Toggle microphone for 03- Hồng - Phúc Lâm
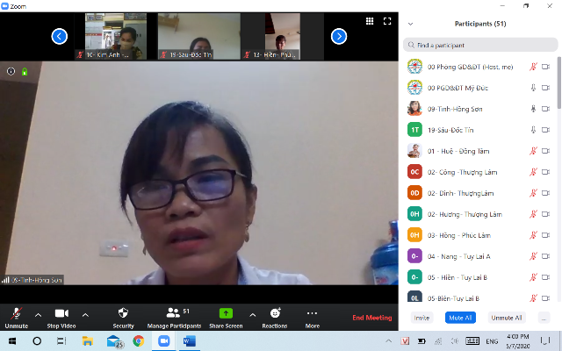Image resolution: width=562 pixels, height=351 pixels. (x=533, y=235)
